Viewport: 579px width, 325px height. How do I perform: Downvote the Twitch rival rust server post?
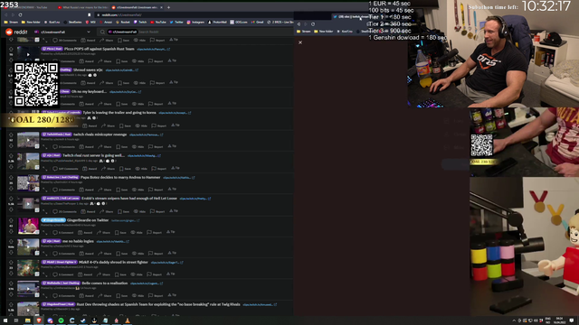click(x=11, y=167)
